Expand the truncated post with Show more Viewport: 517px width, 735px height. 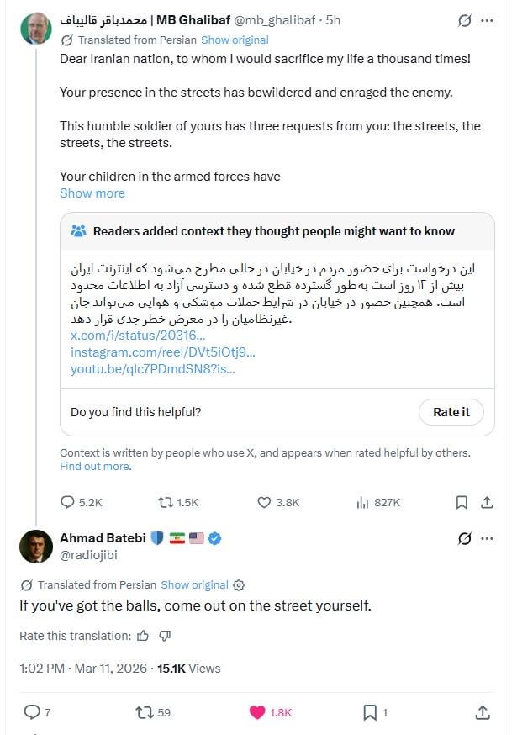click(92, 193)
